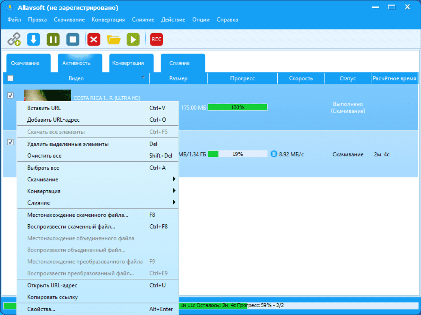Expand the Скачивание submenu arrow
The image size is (421, 315).
click(x=174, y=179)
